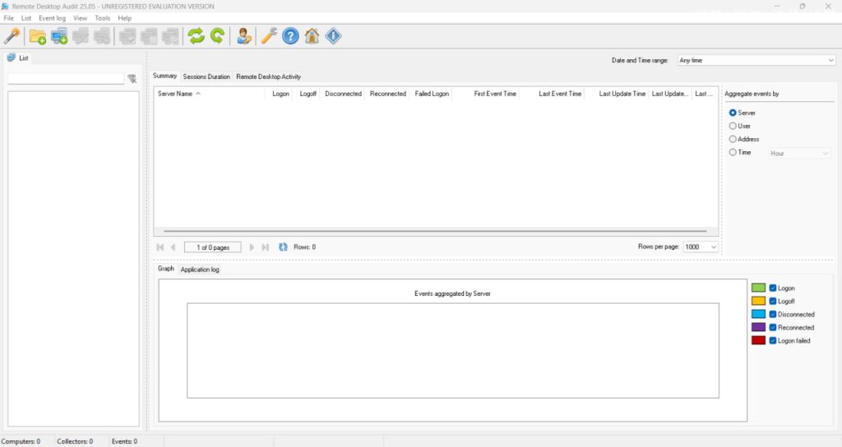The width and height of the screenshot is (842, 447).
Task: Click the summary table horizontal scrollbar
Action: [436, 231]
